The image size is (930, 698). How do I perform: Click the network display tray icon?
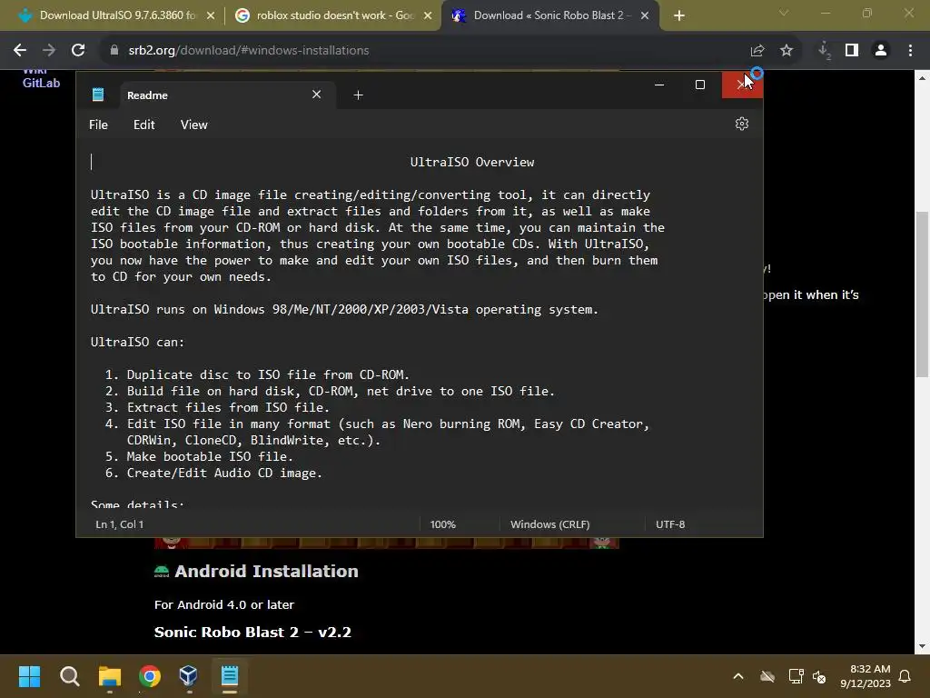pyautogui.click(x=796, y=676)
